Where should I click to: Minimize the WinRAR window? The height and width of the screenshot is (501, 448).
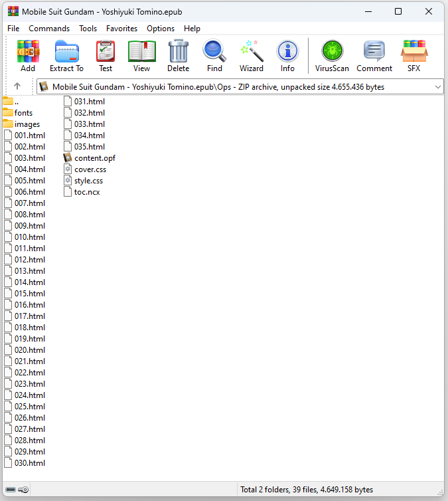[368, 11]
